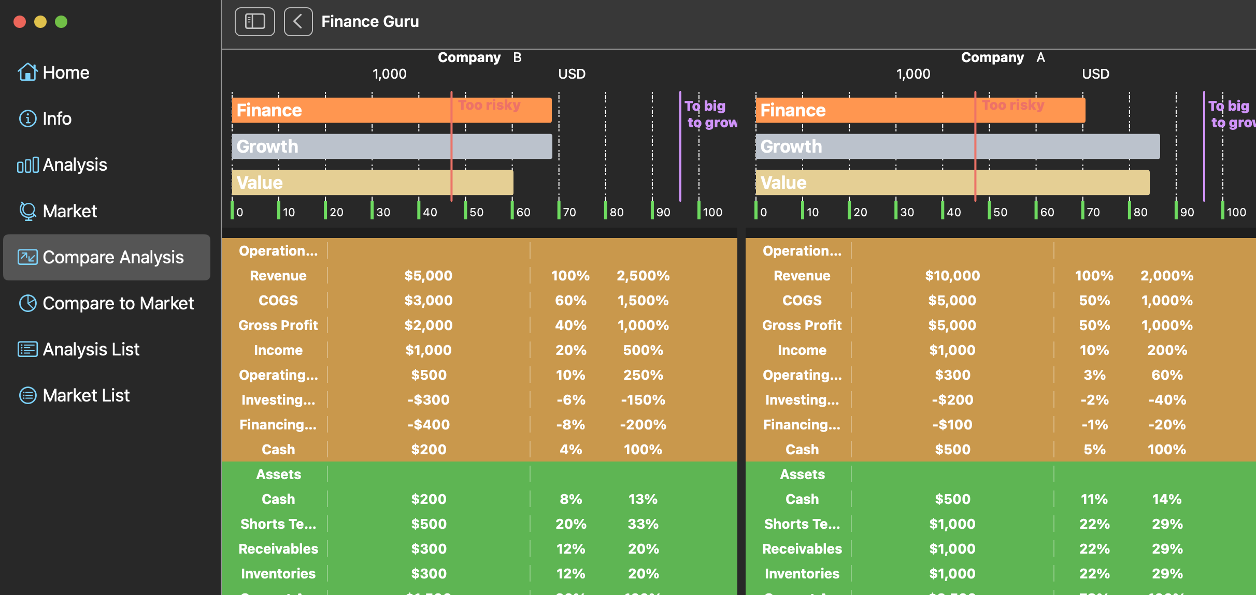The height and width of the screenshot is (595, 1256).
Task: Click Company B's tan Value bar
Action: (x=373, y=183)
